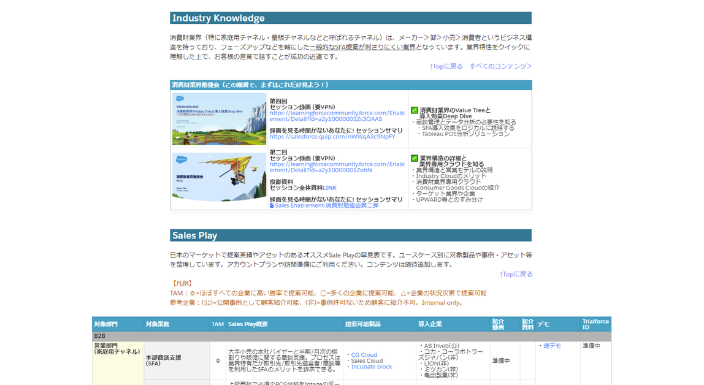Open the CG Cloud product link
Image resolution: width=704 pixels, height=385 pixels.
[x=364, y=355]
